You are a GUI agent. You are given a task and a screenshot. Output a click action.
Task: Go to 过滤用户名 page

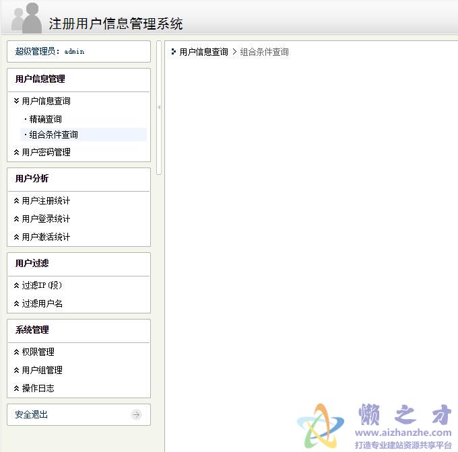tap(42, 303)
